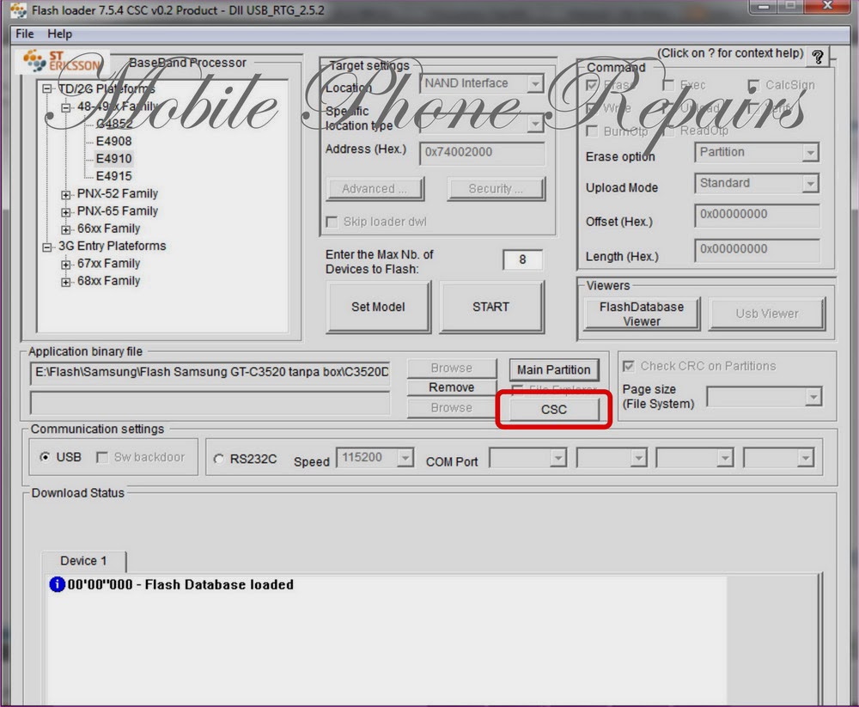This screenshot has height=707, width=859.
Task: Click the Browse button next to the binary file path
Action: (452, 368)
